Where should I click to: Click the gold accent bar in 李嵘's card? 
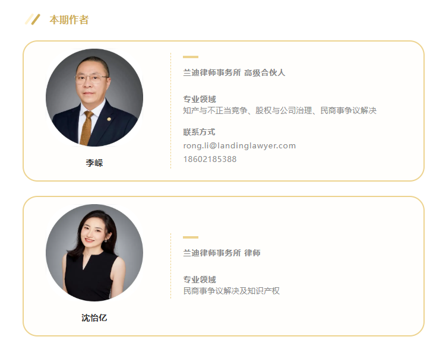191,57
